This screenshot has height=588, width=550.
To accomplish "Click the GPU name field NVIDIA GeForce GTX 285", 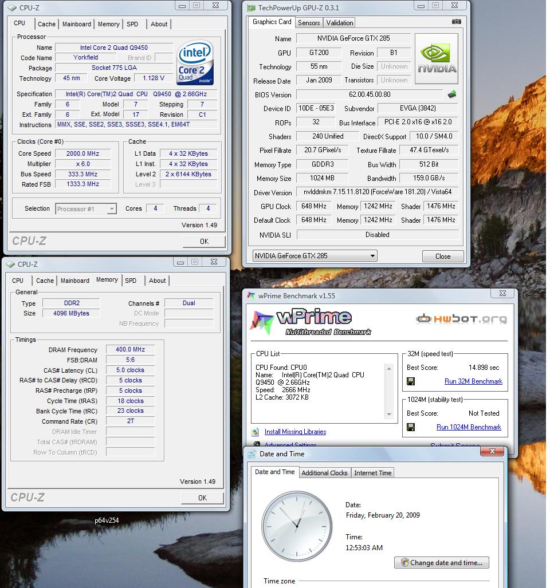I will coord(353,38).
